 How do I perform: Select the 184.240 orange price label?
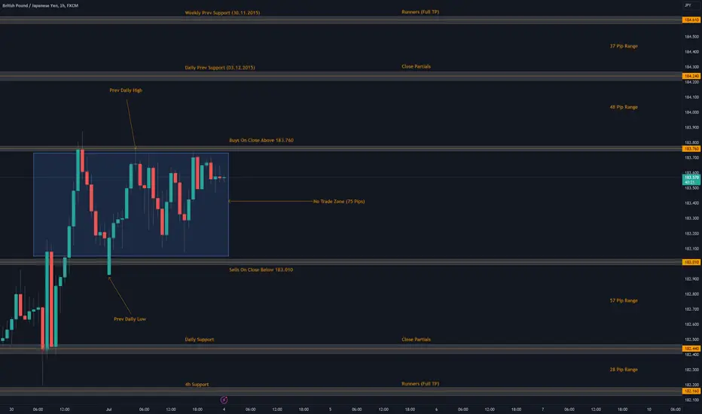tap(691, 76)
